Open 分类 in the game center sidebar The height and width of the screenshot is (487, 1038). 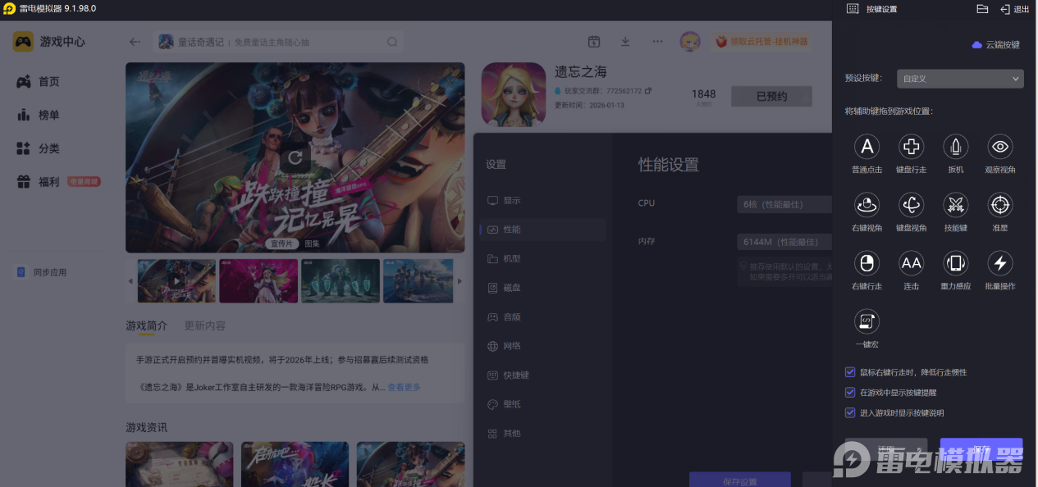click(x=39, y=148)
